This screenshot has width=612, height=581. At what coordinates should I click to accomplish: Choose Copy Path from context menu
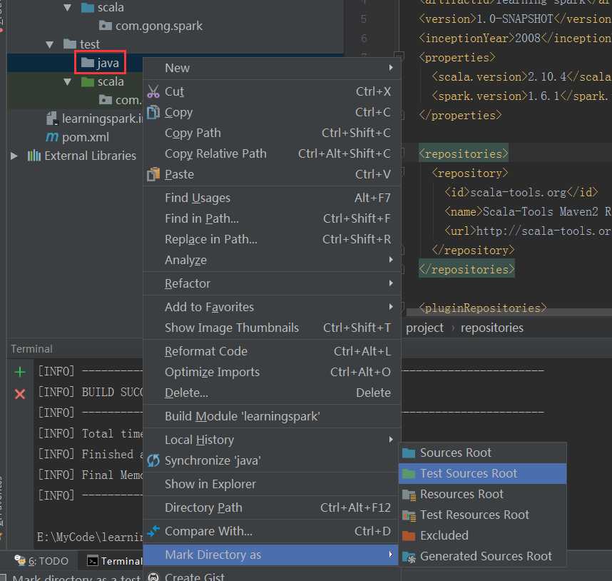272,133
